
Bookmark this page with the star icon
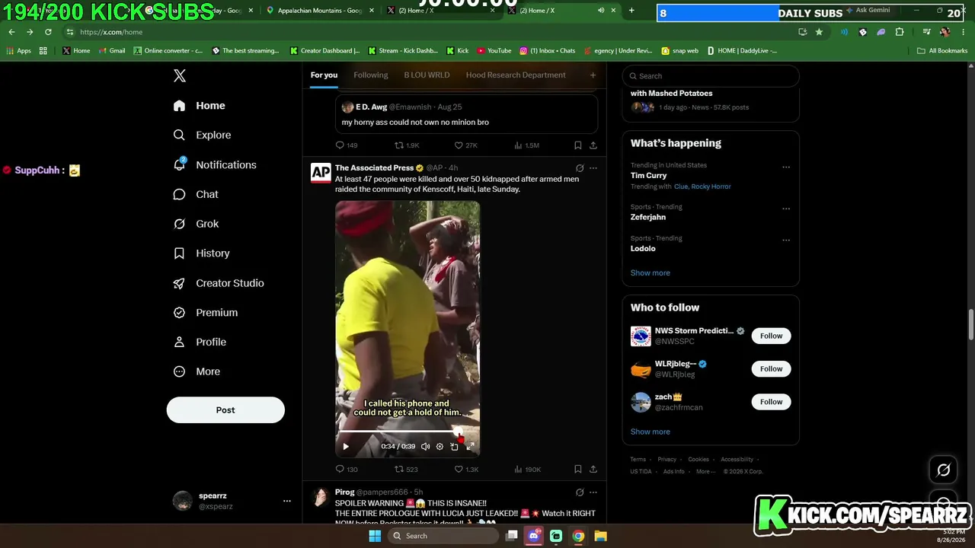[x=819, y=32]
